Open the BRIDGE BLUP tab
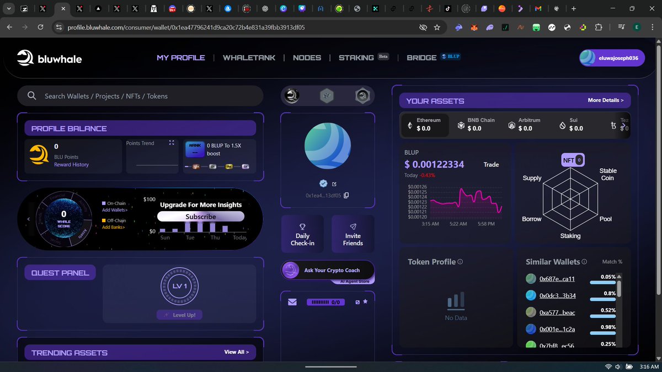This screenshot has width=662, height=372. click(433, 57)
